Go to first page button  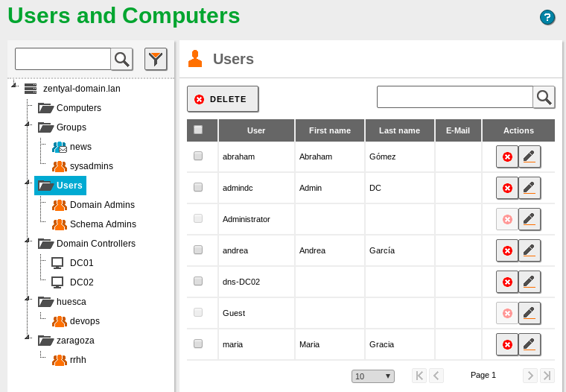(419, 376)
